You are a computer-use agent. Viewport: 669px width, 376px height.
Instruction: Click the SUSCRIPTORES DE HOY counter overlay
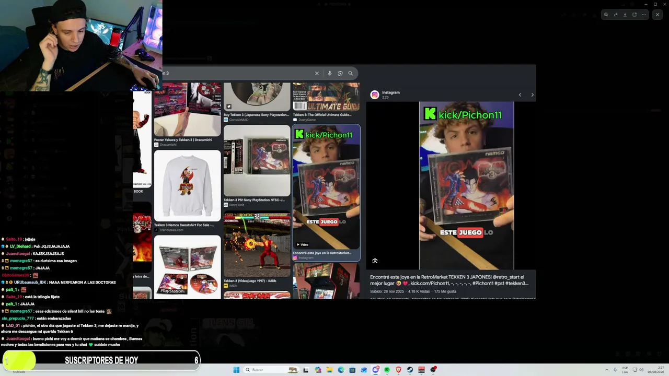pyautogui.click(x=101, y=360)
